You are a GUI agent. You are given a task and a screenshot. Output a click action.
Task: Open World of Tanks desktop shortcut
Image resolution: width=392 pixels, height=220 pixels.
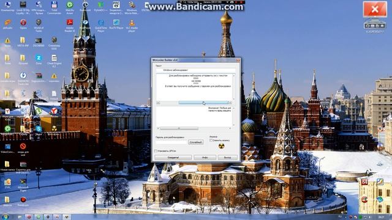pos(39,26)
